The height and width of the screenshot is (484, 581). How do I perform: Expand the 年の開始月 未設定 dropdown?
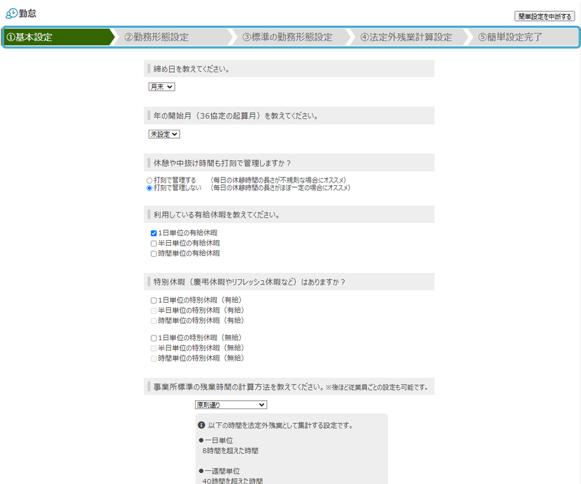164,134
